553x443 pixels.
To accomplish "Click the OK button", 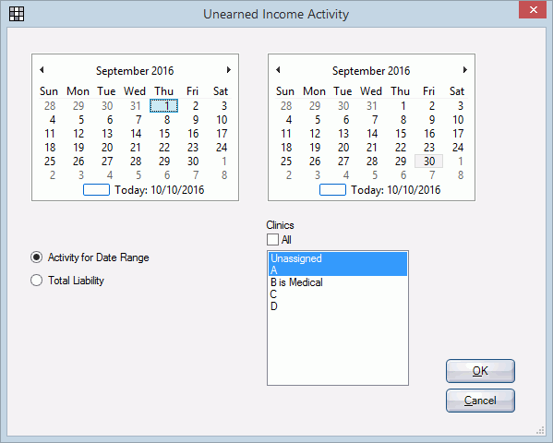I will 480,371.
